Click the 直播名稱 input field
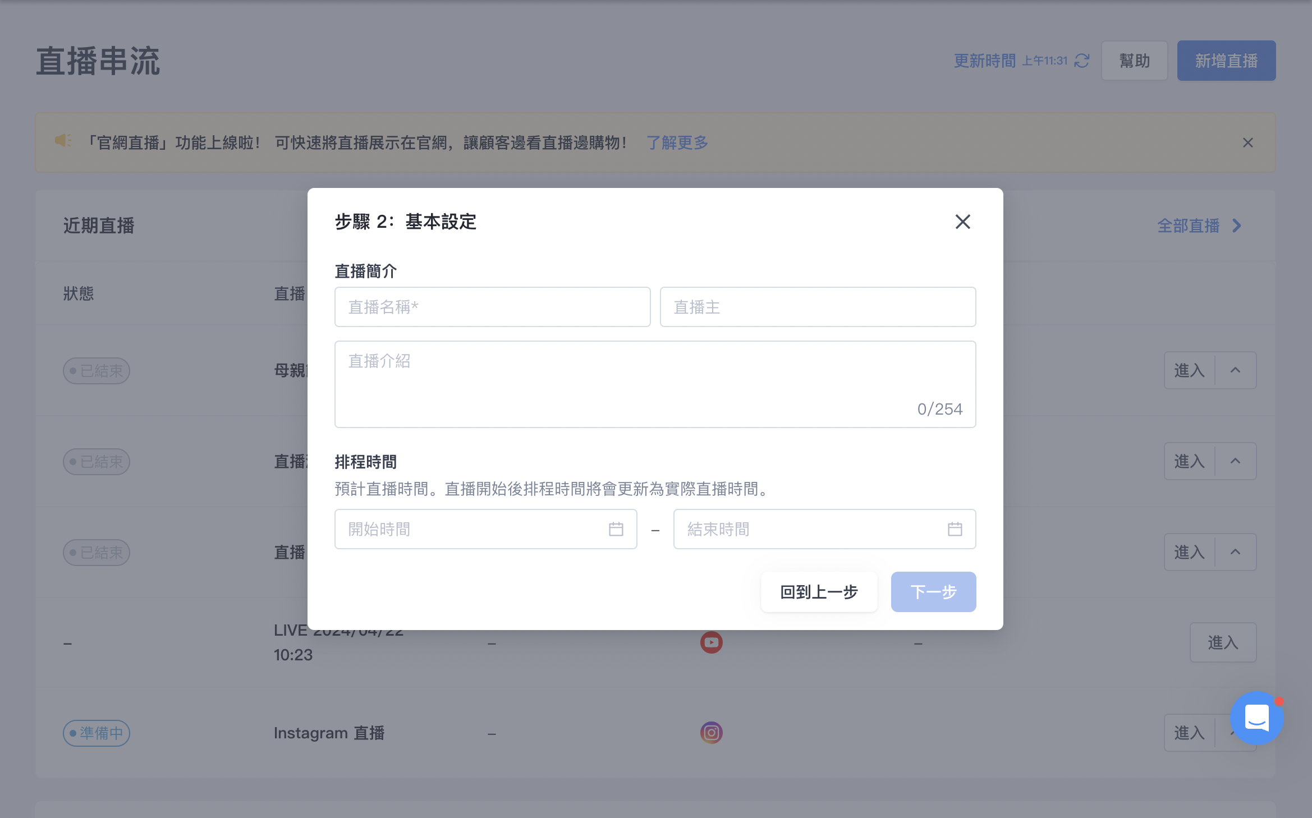Screen dimensions: 1312x818 [x=492, y=307]
